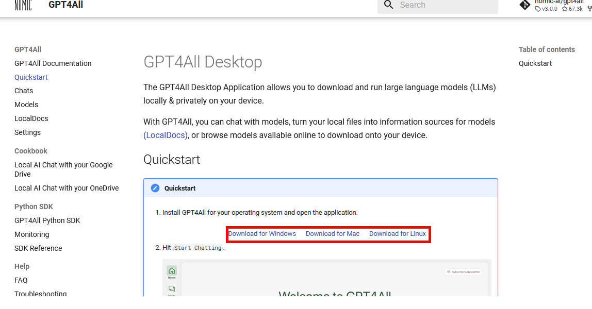Open Download for Windows link

coord(262,234)
